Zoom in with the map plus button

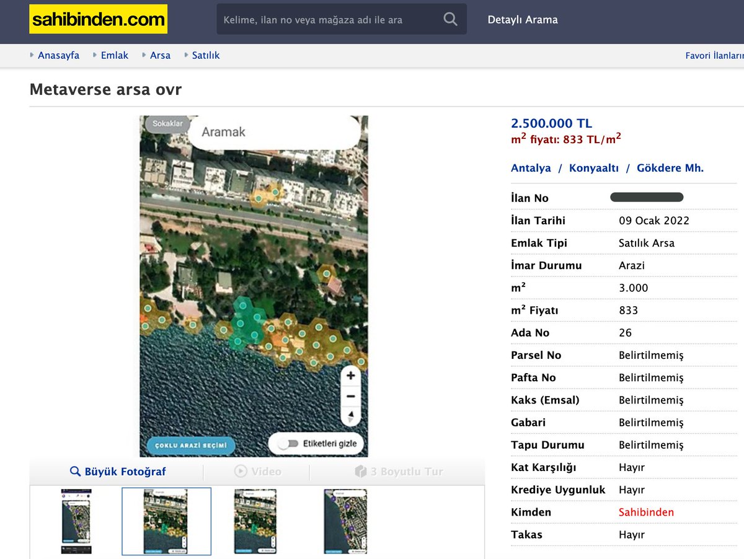(350, 376)
